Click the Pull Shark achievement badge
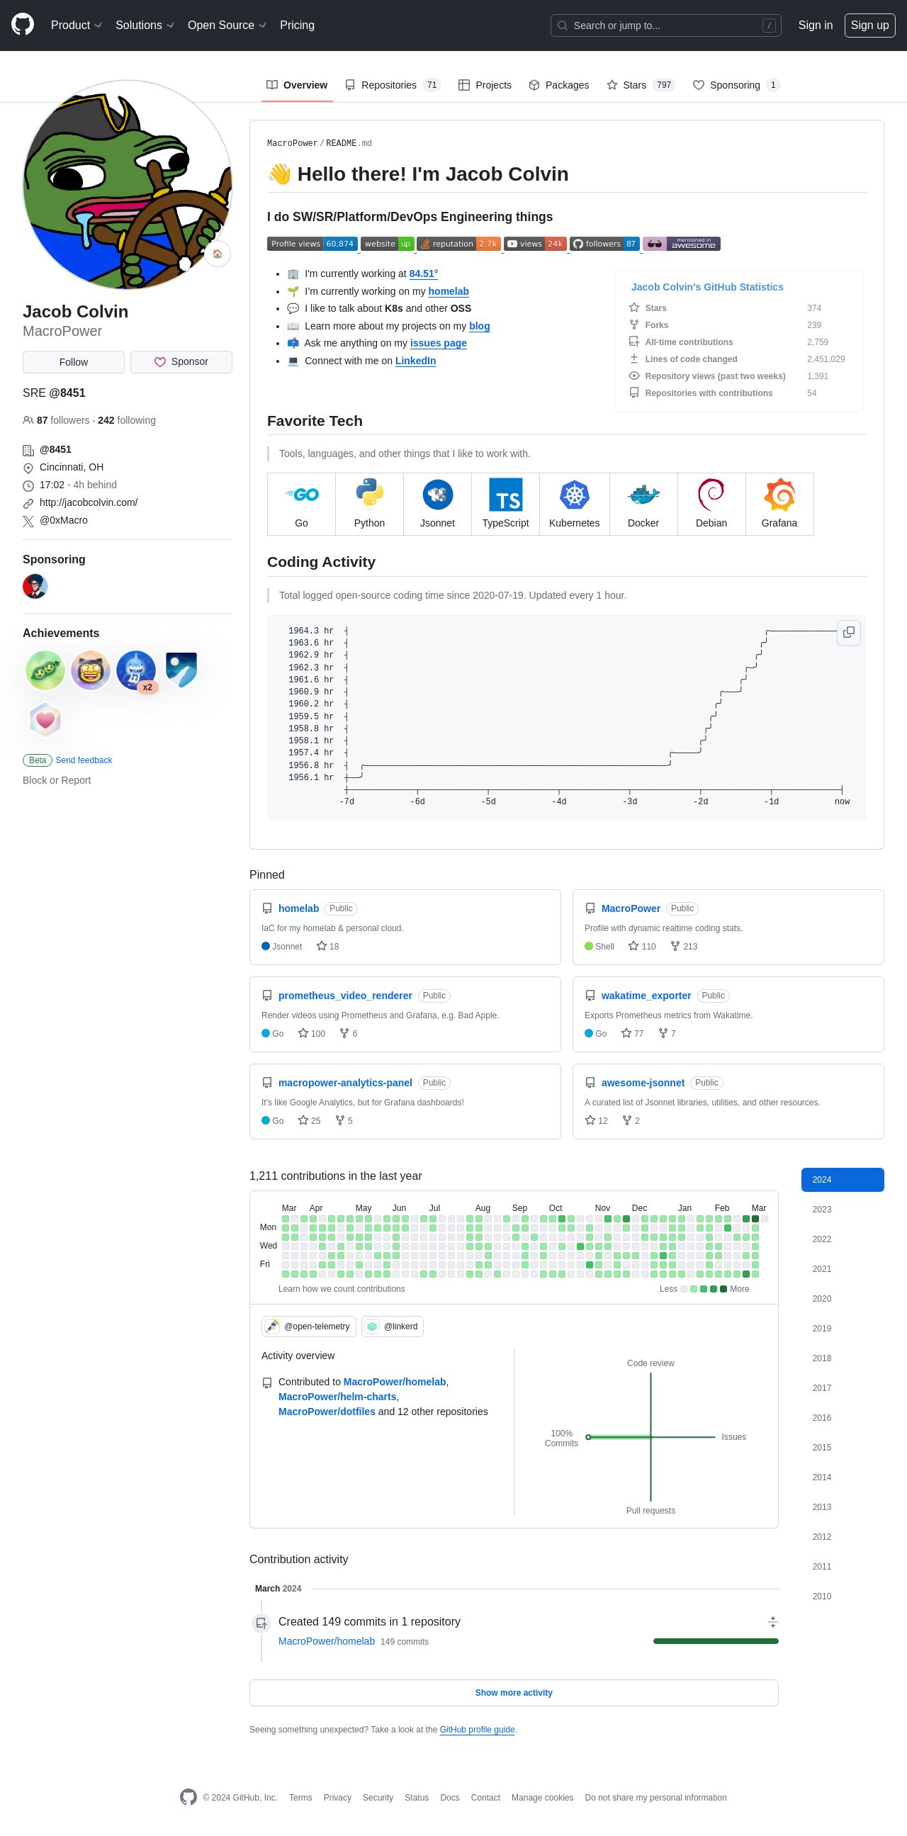The image size is (907, 1836). (136, 670)
